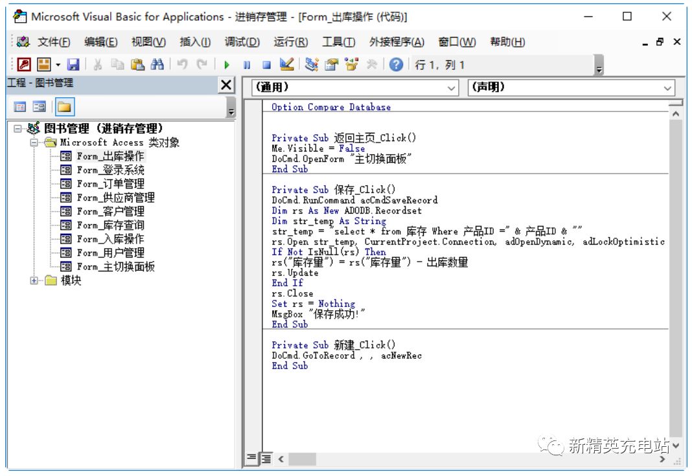
Task: Click Full Module View button at bottom
Action: [266, 459]
